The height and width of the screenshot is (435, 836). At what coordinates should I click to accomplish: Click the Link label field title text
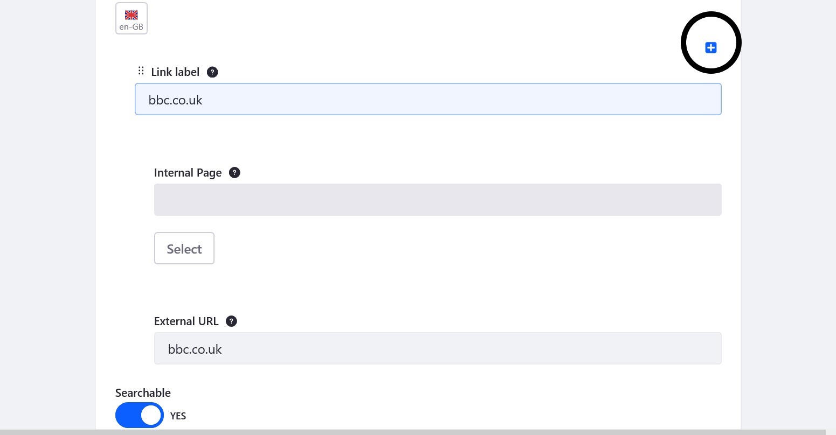[x=175, y=72]
